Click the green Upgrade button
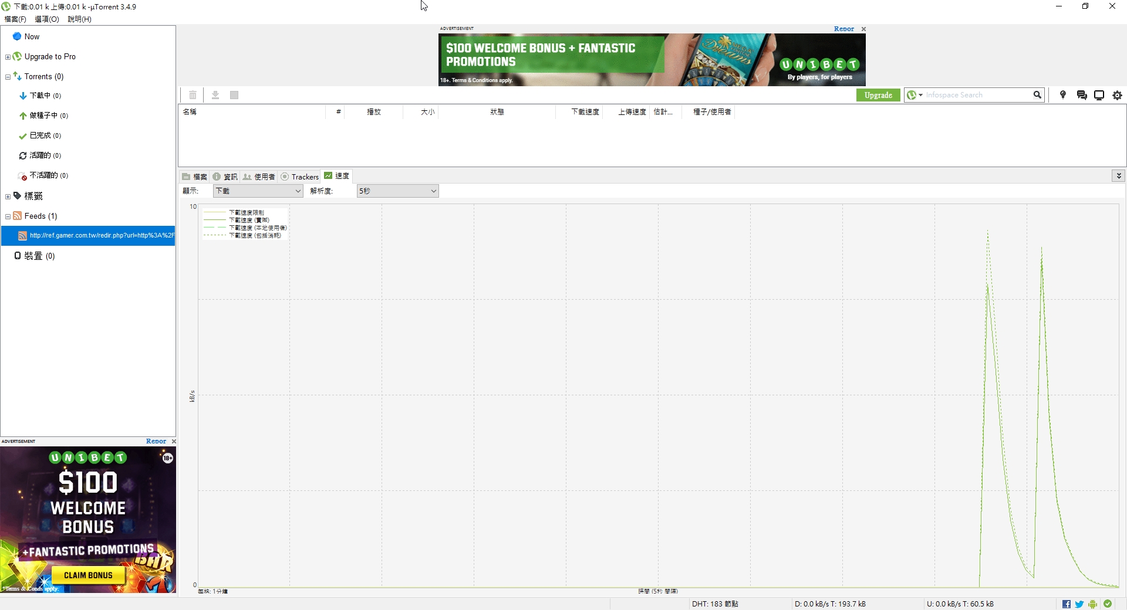Image resolution: width=1127 pixels, height=610 pixels. 878,95
